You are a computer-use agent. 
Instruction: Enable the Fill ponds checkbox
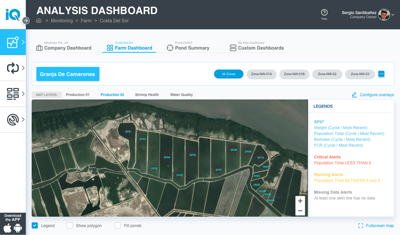118,226
